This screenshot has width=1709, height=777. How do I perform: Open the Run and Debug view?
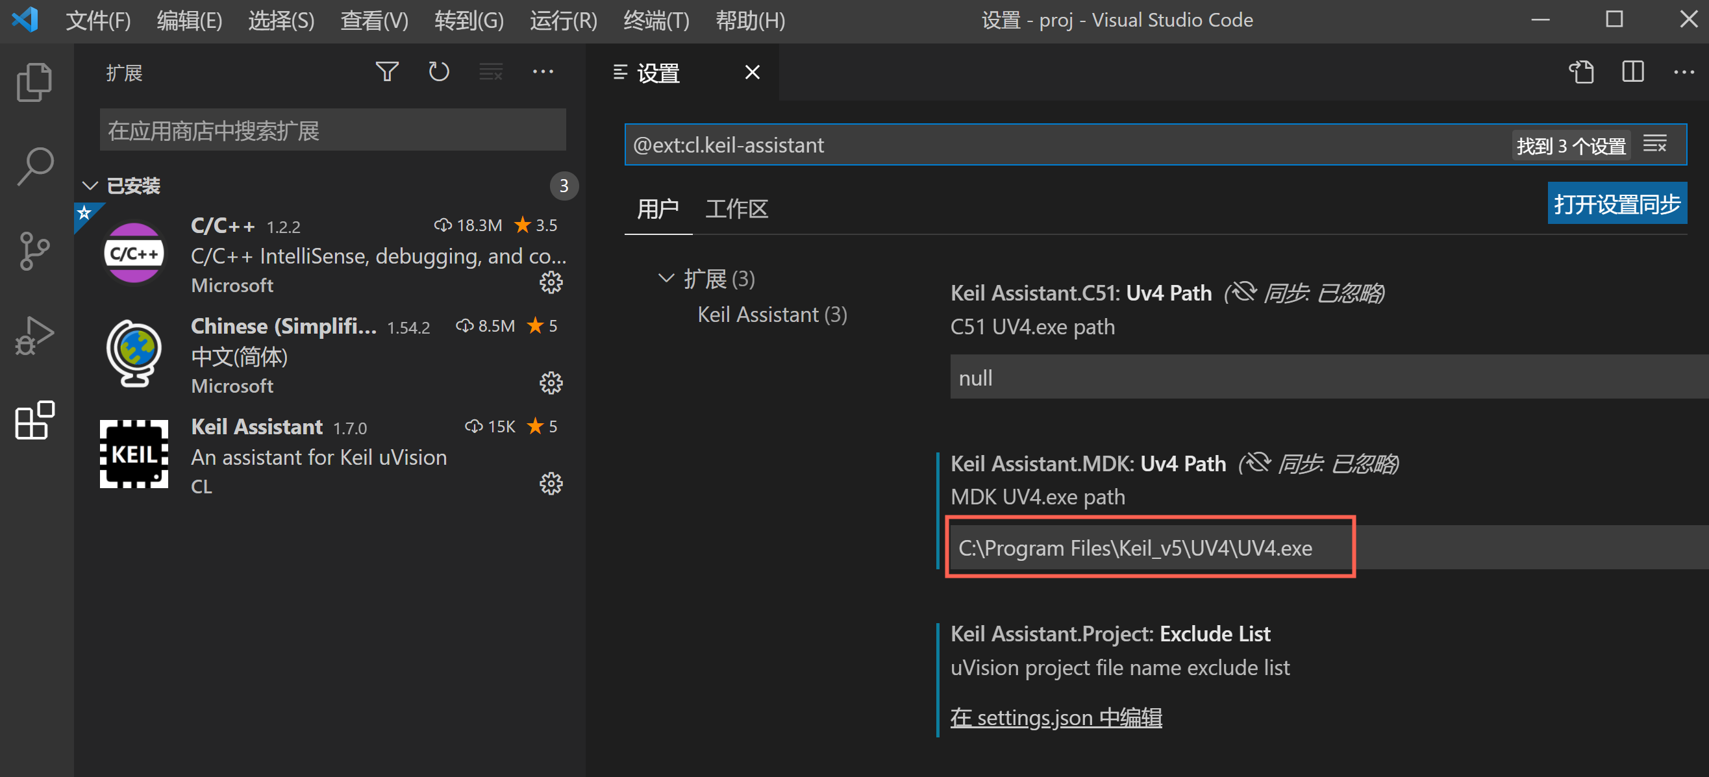[34, 335]
